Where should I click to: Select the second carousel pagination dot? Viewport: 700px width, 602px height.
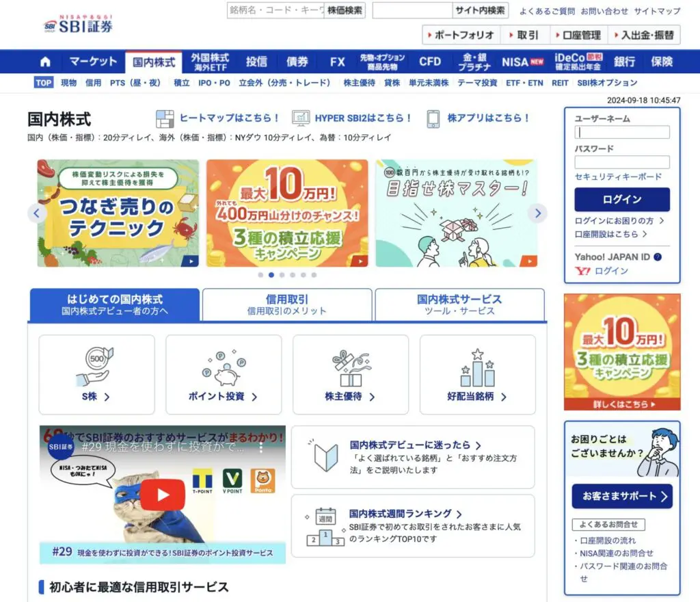tap(271, 275)
